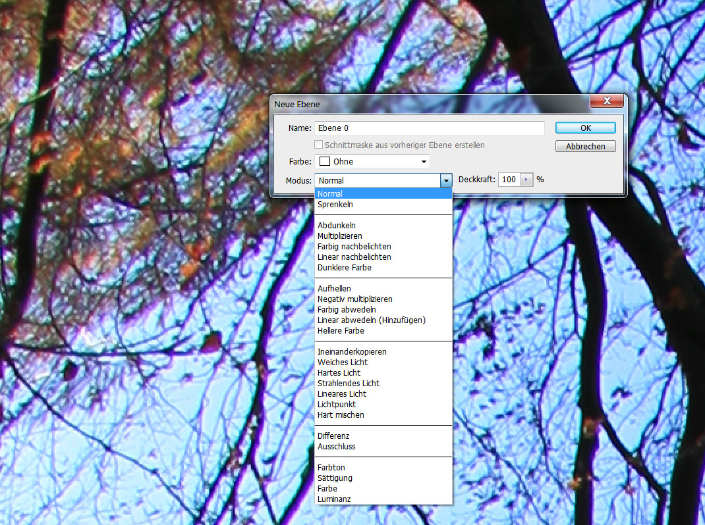Viewport: 705px width, 525px height.
Task: Click the Farbe color swatch box
Action: [x=325, y=161]
